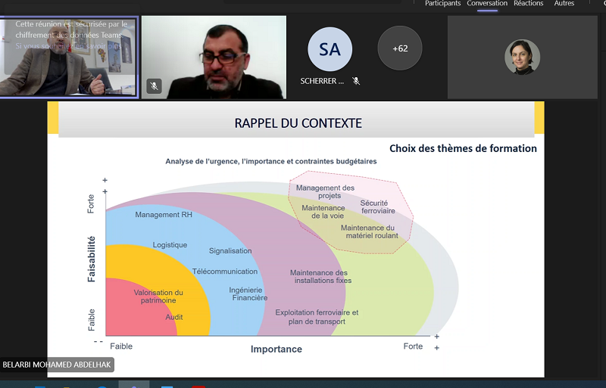Switch to the Conversation chat panel
This screenshot has width=606, height=388.
pyautogui.click(x=487, y=4)
